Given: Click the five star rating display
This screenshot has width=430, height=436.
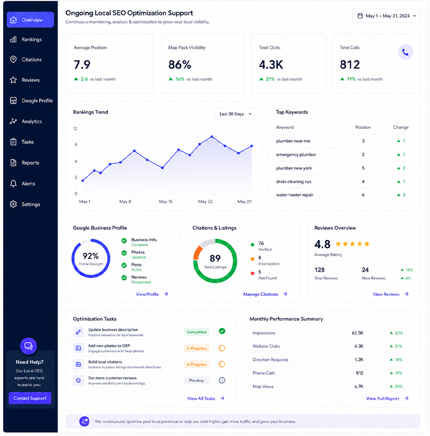Looking at the screenshot, I should coord(353,244).
